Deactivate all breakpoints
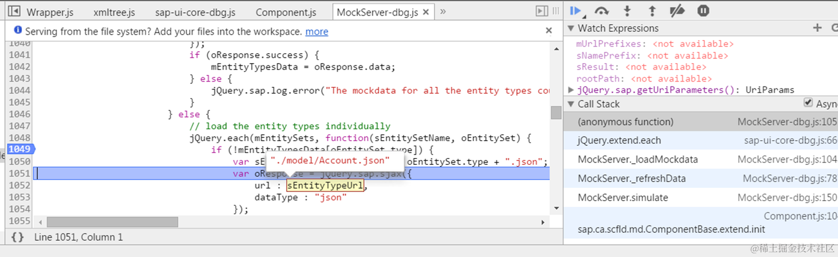 [x=677, y=11]
